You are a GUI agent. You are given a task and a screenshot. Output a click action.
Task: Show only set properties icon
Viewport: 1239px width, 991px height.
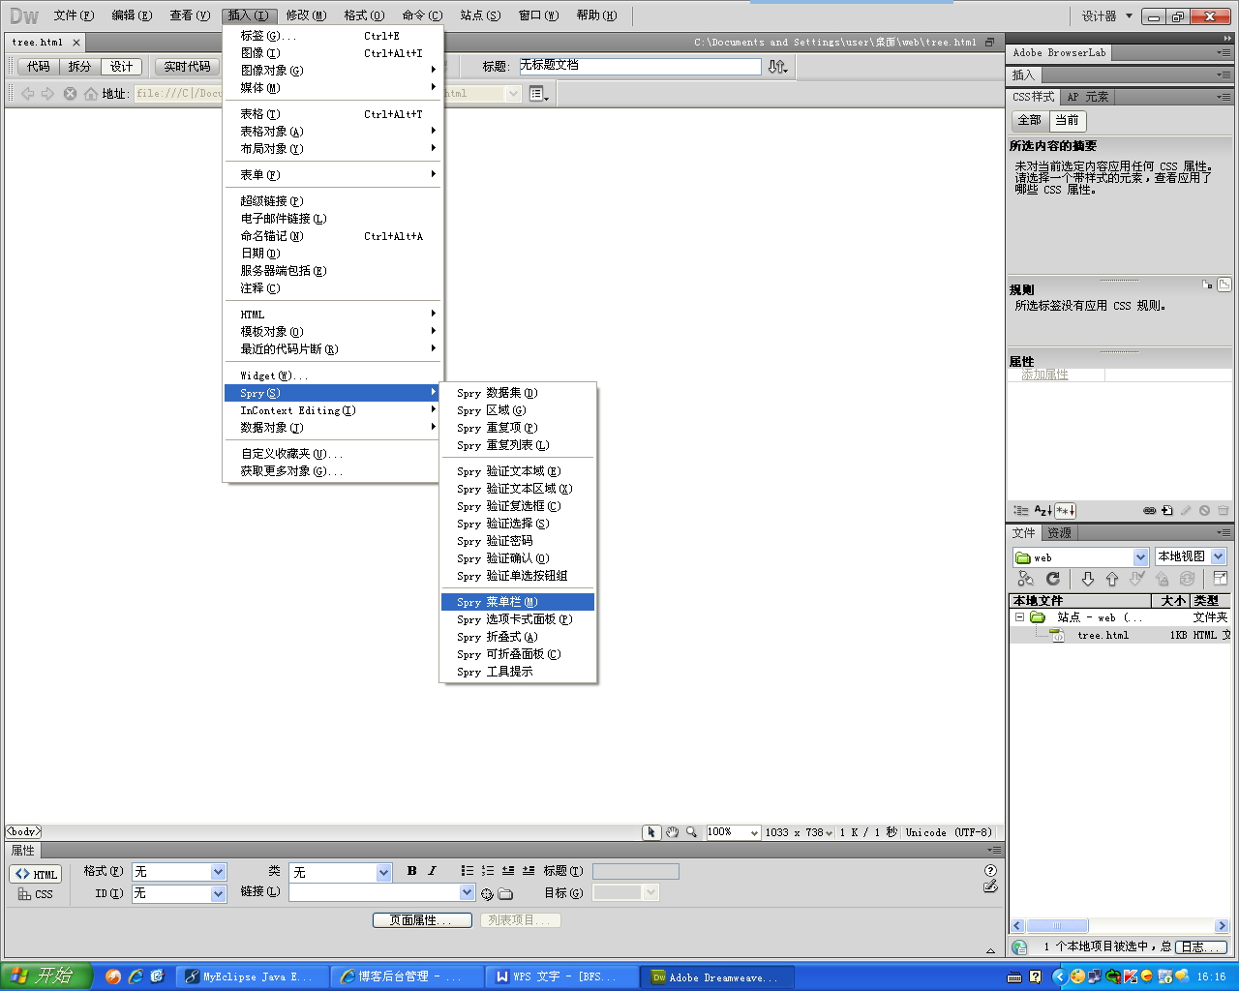[x=1065, y=510]
